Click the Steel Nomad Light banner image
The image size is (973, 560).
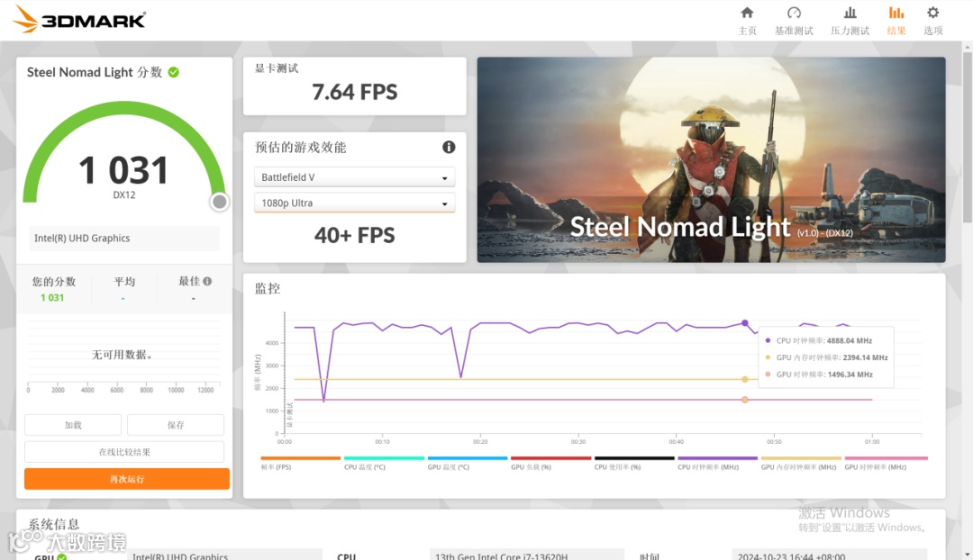711,159
